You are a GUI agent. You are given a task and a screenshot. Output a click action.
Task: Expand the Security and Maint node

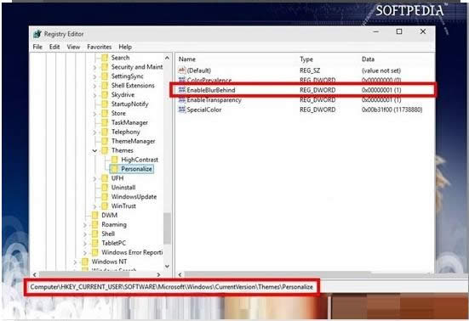click(94, 67)
